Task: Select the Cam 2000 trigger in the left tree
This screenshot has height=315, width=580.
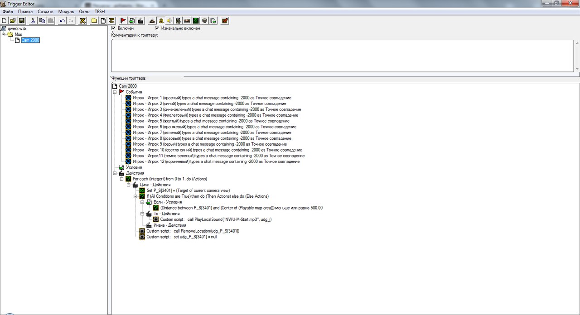Action: point(30,40)
